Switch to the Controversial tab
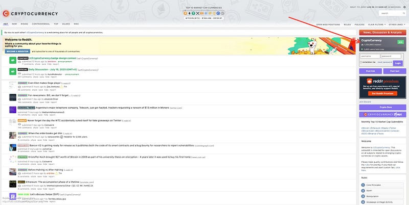 click(x=41, y=24)
